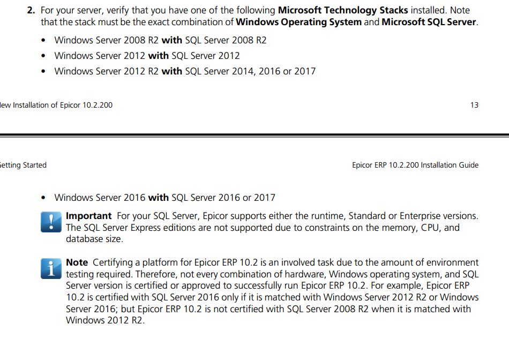
Task: Click the Windows Server 2016 bullet line
Action: tap(164, 198)
